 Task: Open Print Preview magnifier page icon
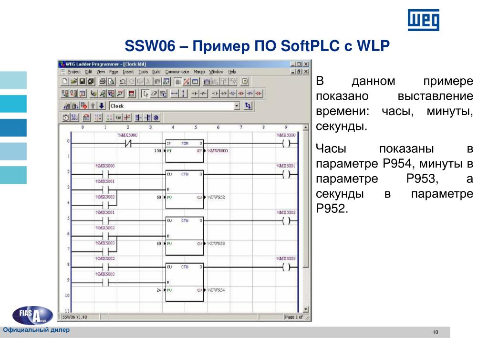[x=111, y=81]
